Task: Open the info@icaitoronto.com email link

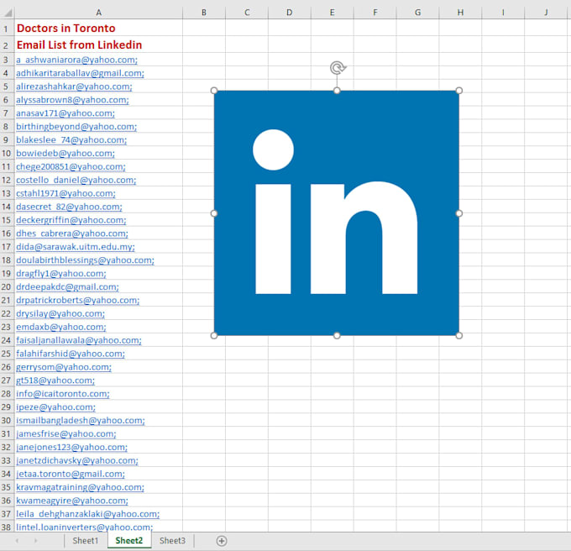Action: [63, 394]
